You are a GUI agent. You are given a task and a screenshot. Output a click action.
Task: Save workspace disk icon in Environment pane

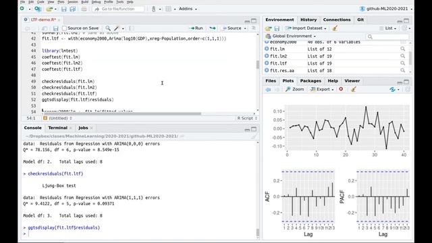coord(277,28)
